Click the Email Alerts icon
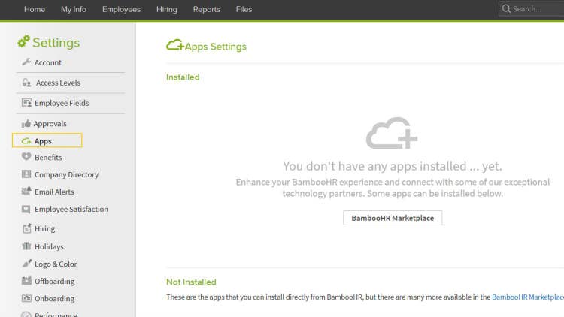Viewport: 564px width, 317px height. (26, 191)
